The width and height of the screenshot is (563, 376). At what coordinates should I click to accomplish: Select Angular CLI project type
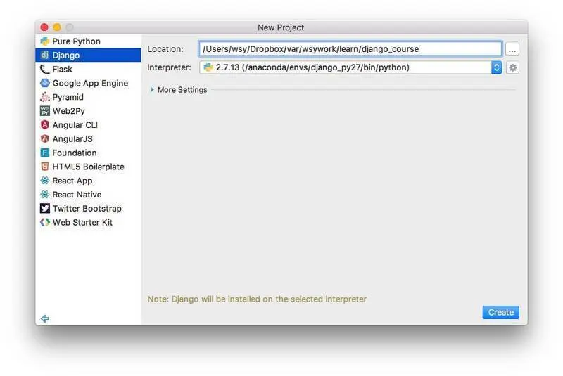pyautogui.click(x=89, y=124)
